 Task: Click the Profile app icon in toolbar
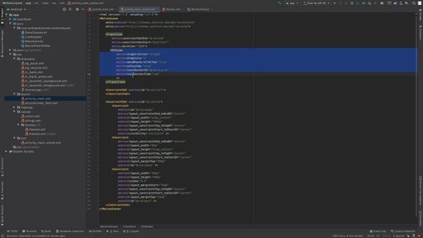point(364,3)
